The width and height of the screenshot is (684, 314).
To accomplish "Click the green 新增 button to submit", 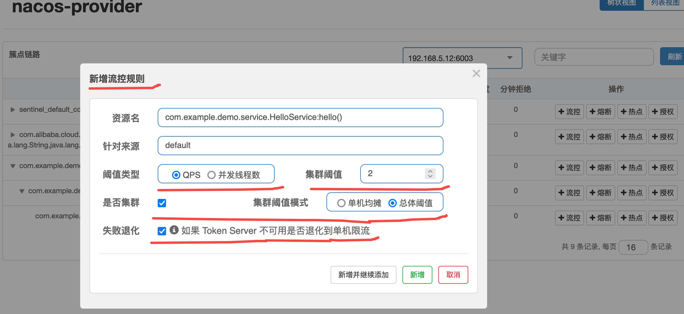I will point(417,275).
